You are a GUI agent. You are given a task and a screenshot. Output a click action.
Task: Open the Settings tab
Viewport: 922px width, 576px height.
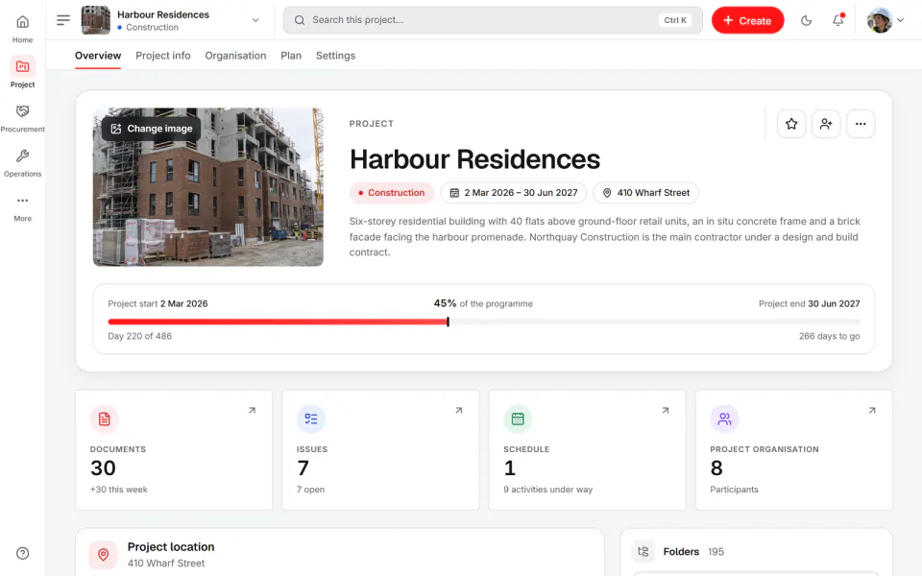click(335, 56)
